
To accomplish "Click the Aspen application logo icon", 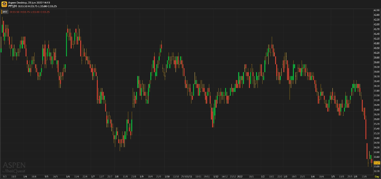I will pos(4,4).
